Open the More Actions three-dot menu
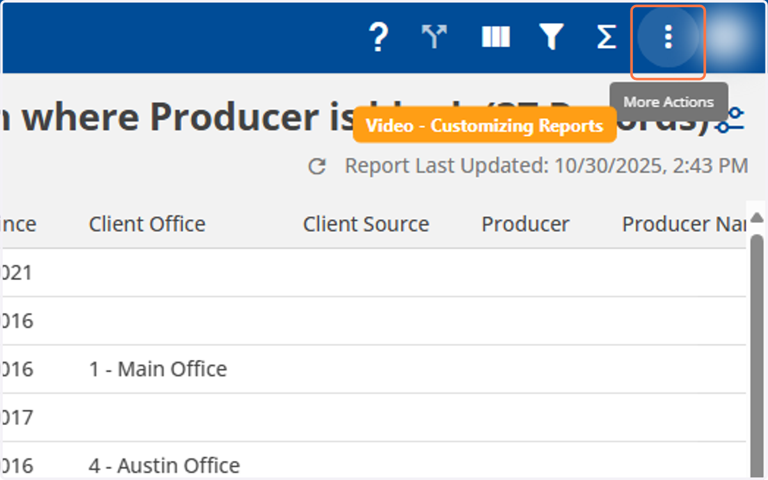768x480 pixels. [x=668, y=37]
